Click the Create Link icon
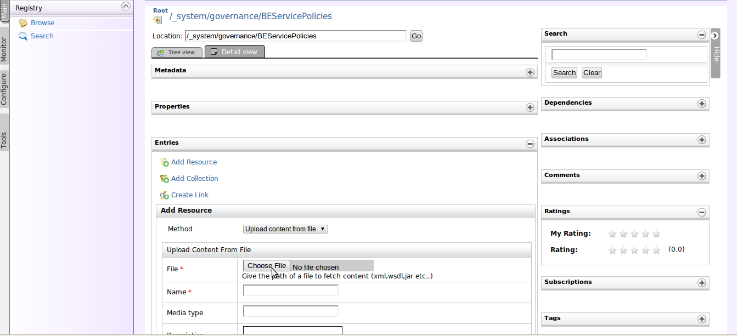Screen dimensions: 737x336 (164, 195)
